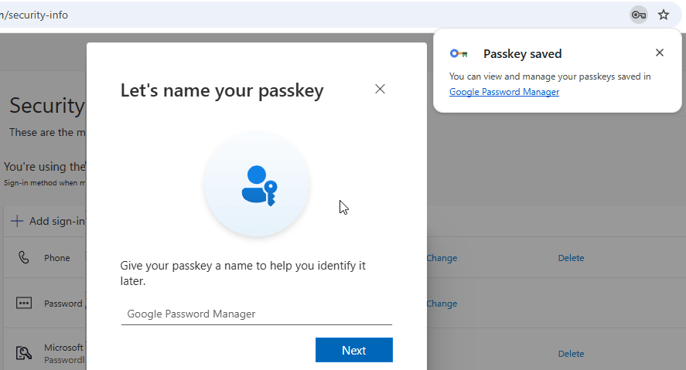Viewport: 686px width, 370px height.
Task: Click the 'Give your passkey a name' text
Action: click(x=243, y=273)
